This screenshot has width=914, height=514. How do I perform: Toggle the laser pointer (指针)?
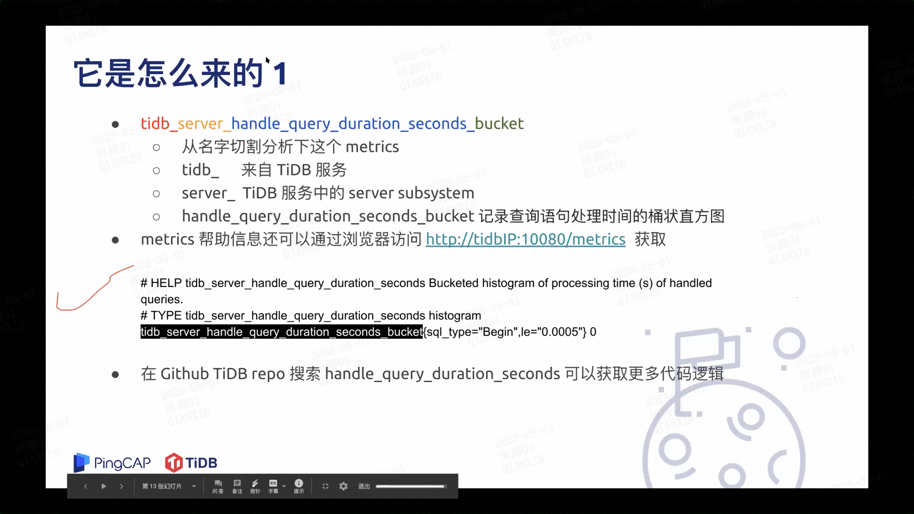click(255, 486)
